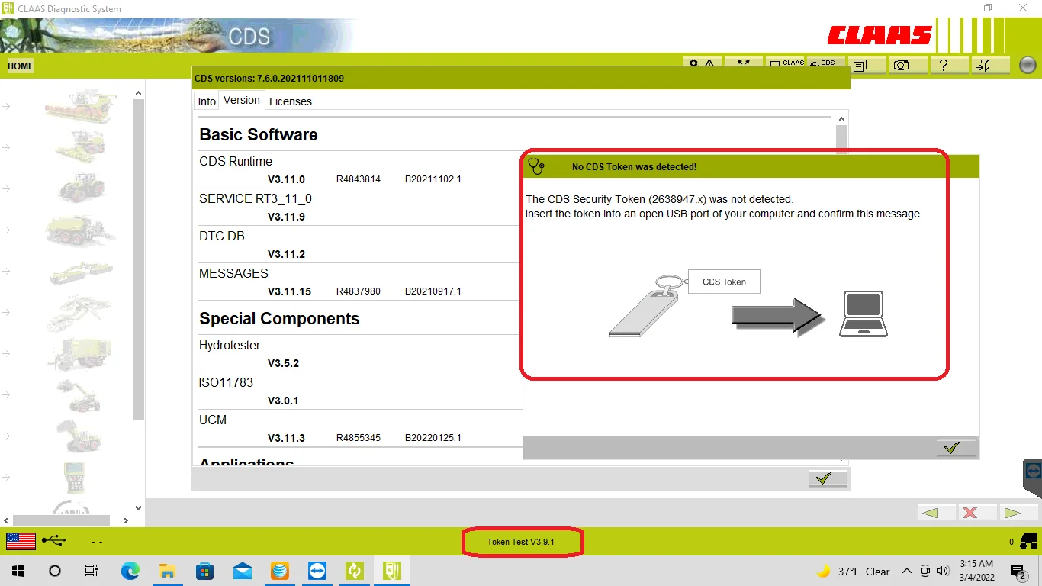
Task: Click the round grey status indicator
Action: [x=1028, y=66]
